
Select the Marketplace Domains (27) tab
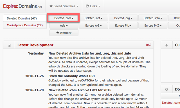pyautogui.click(x=25, y=25)
